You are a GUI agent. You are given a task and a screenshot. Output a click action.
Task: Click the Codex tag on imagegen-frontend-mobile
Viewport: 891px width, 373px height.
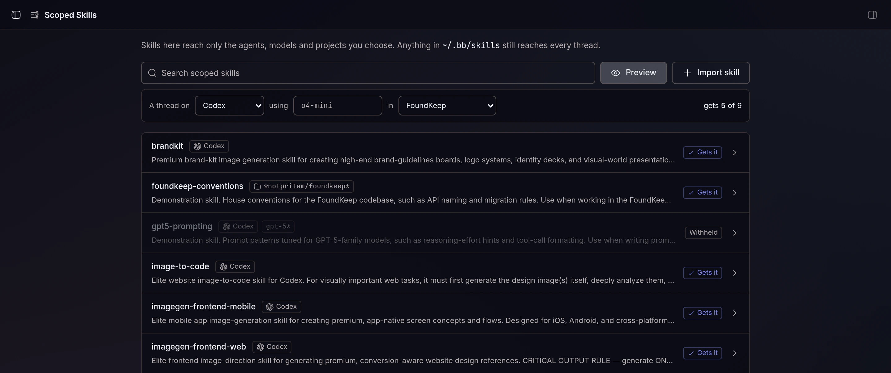(281, 306)
